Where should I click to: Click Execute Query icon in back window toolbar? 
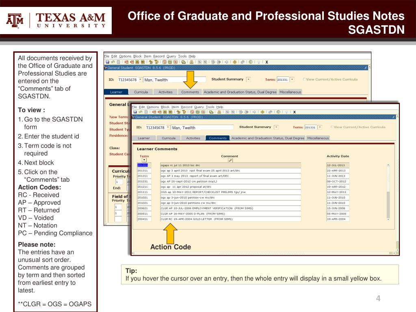click(x=170, y=62)
